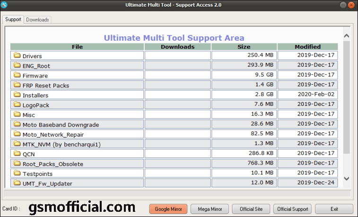Click the Downloads column header

[178, 47]
